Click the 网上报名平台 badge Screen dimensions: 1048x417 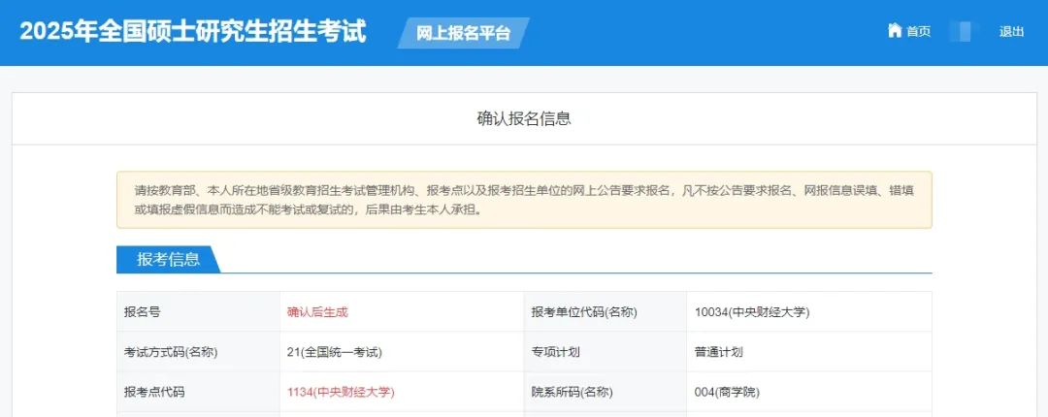[x=463, y=33]
